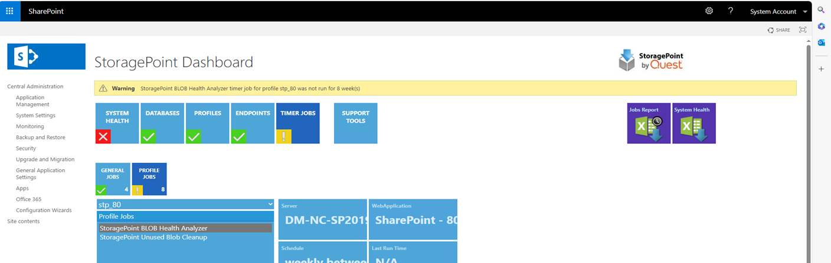Image resolution: width=831 pixels, height=263 pixels.
Task: Click the green check on Endpoints tile
Action: point(239,137)
